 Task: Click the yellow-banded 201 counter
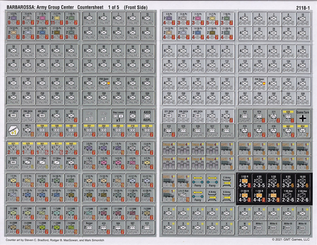click(89, 130)
